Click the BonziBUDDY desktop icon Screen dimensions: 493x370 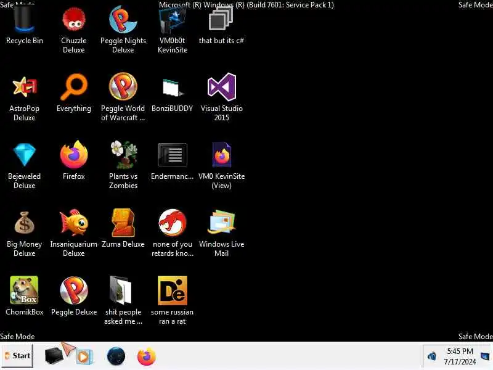[173, 88]
